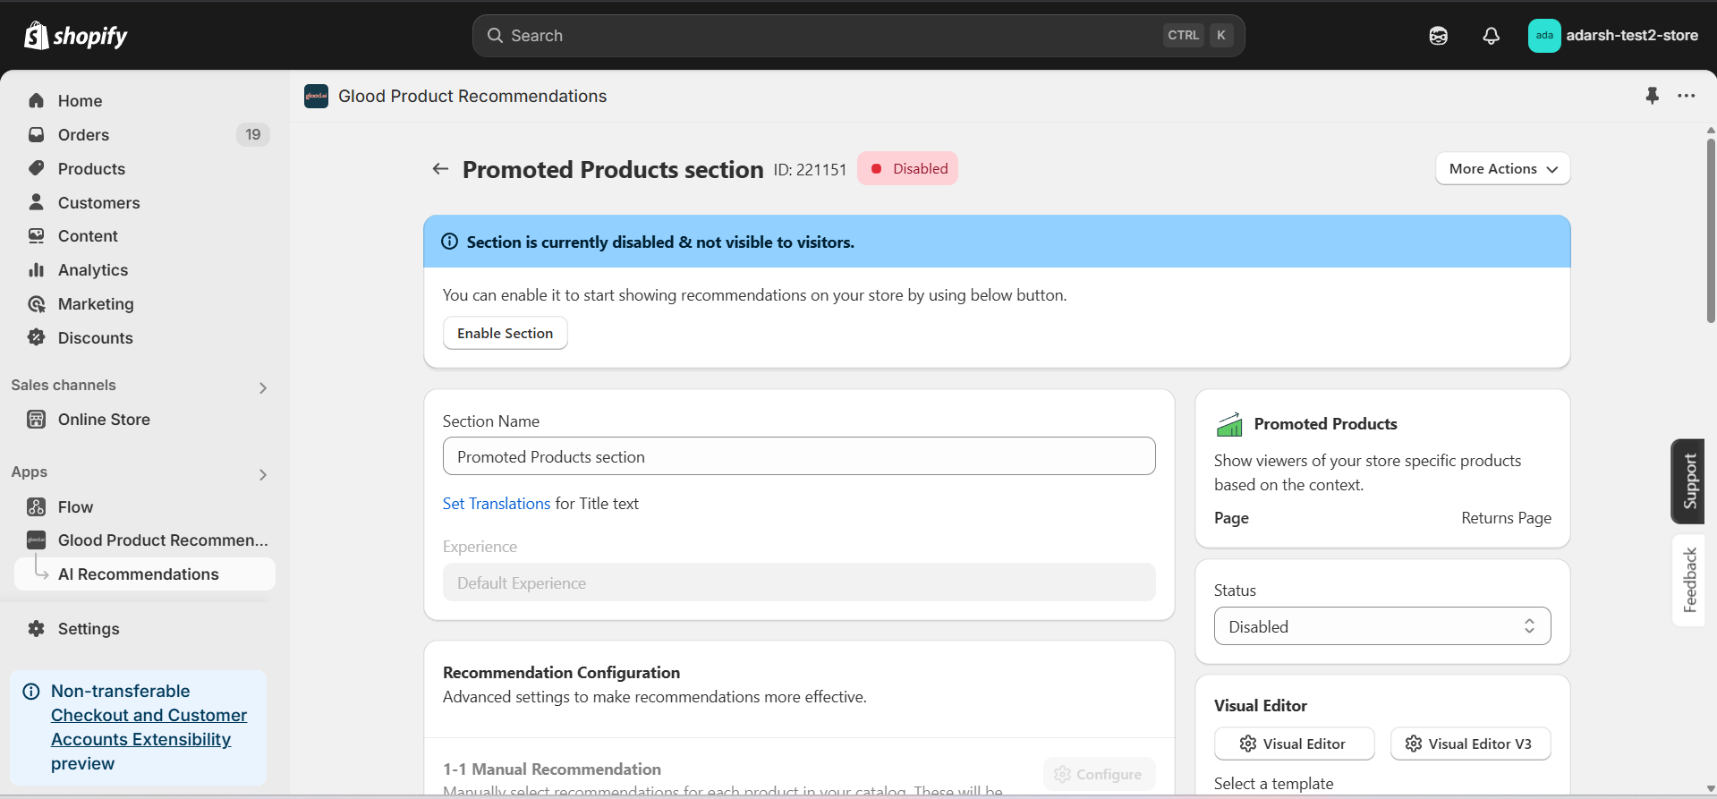Expand the Apps section chevron
Screen dimensions: 1717x799
pos(262,474)
